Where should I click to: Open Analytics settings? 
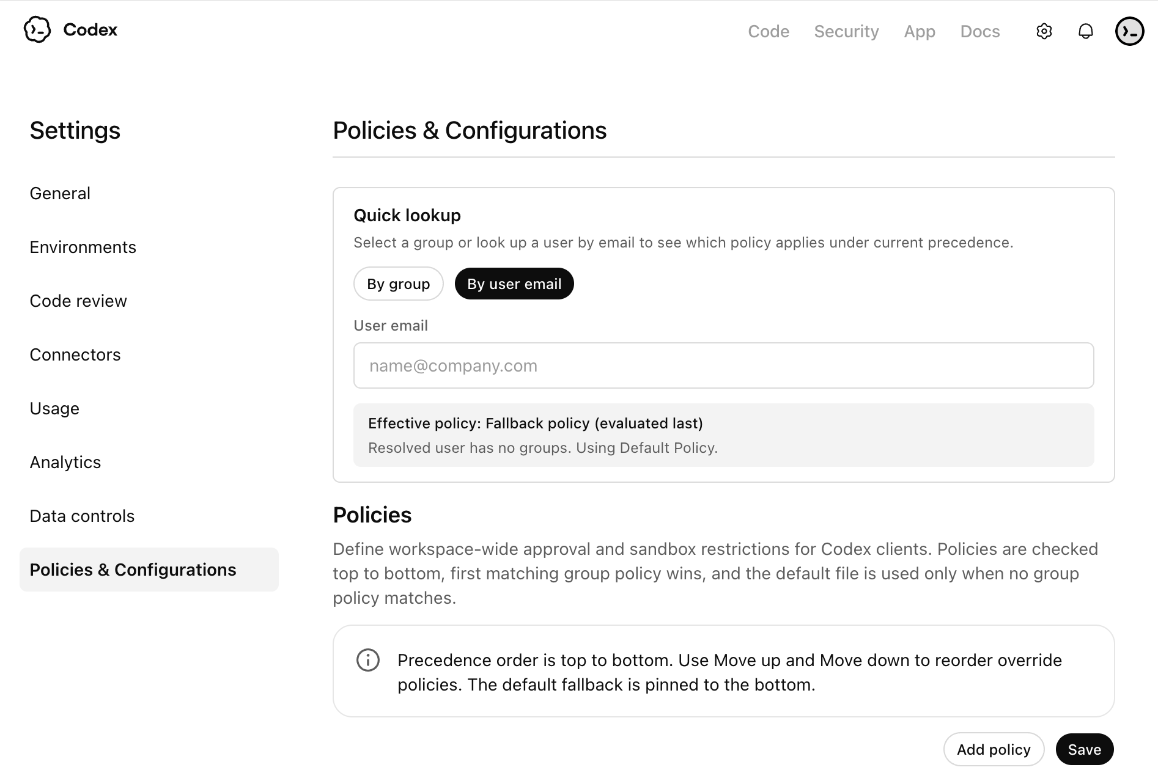pyautogui.click(x=65, y=462)
